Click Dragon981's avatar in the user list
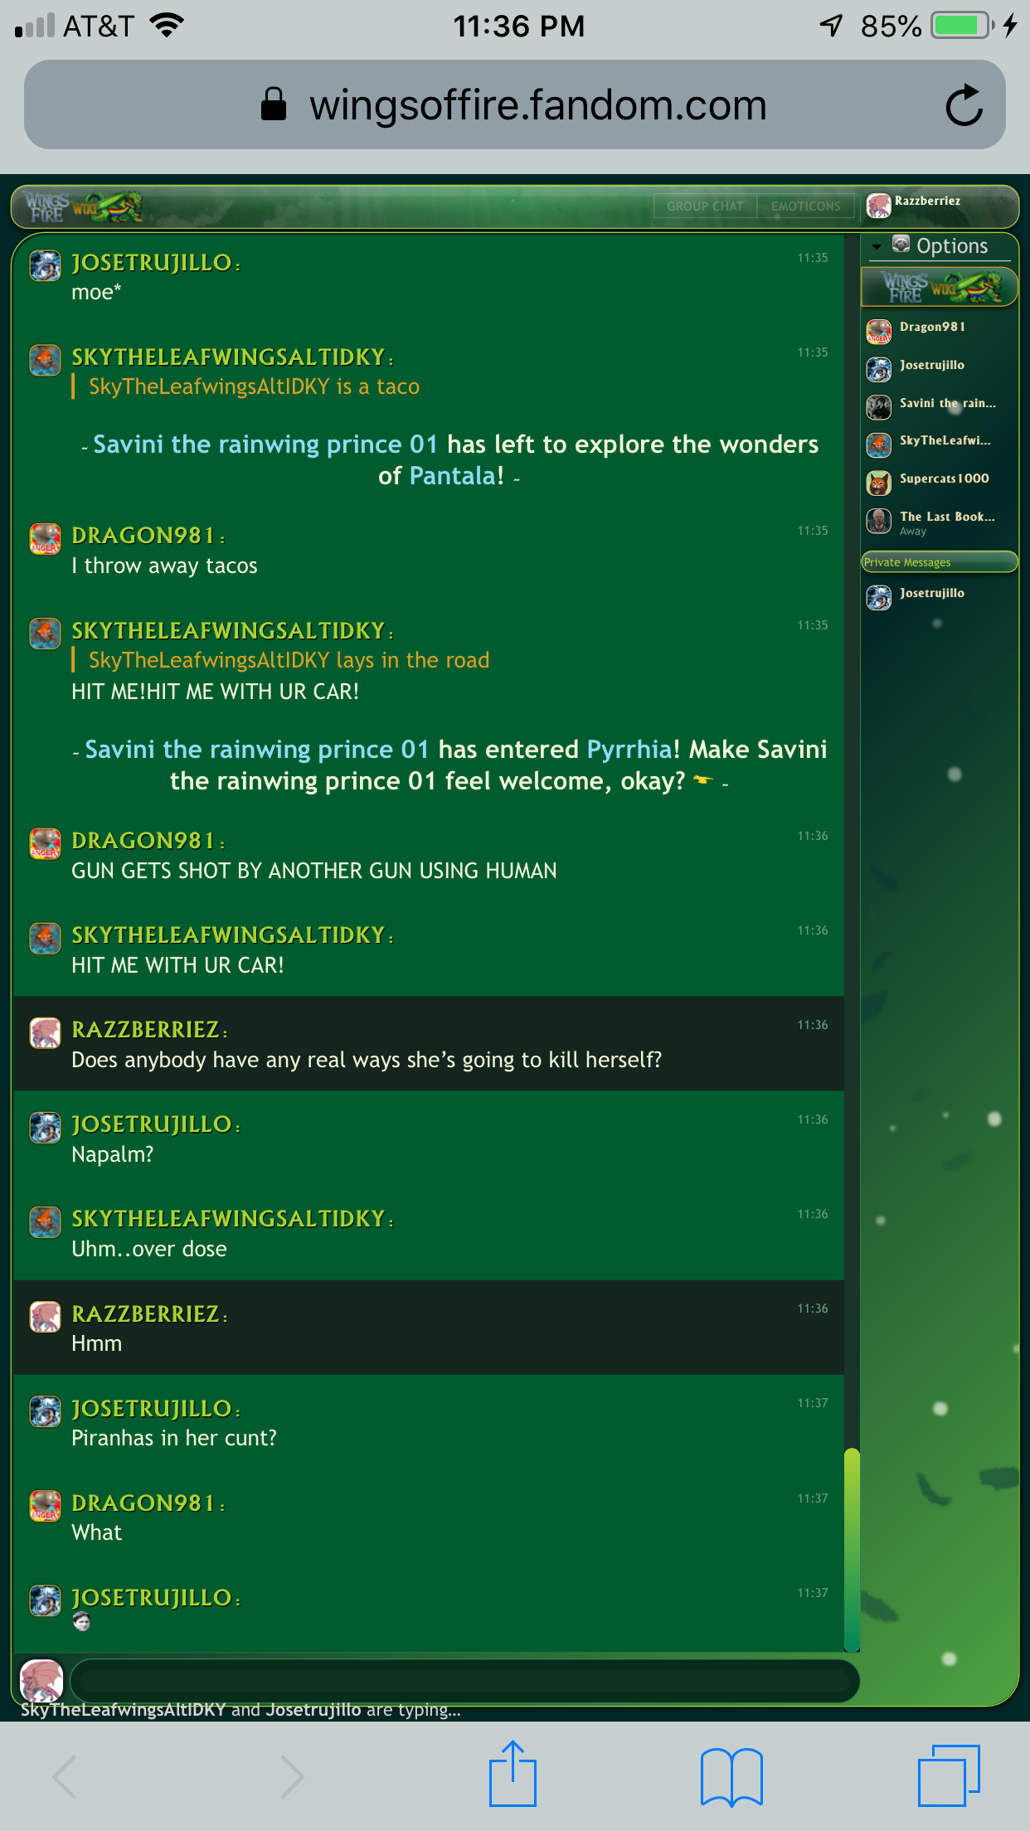This screenshot has height=1831, width=1030. tap(879, 331)
